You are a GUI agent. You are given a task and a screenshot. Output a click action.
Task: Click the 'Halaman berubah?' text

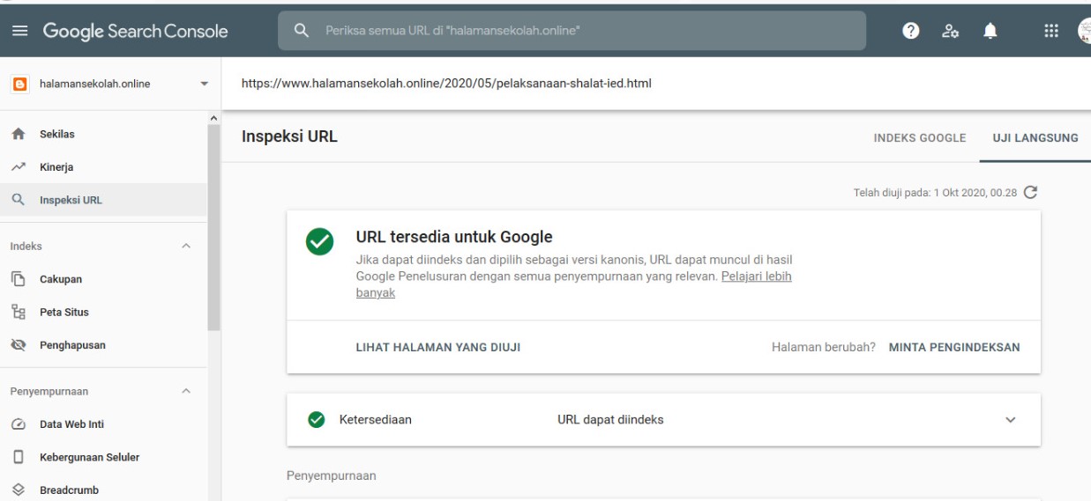tap(823, 347)
